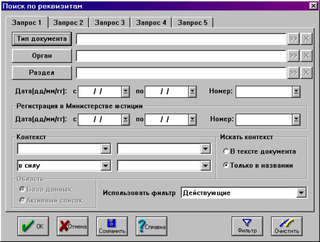Click the Очистить clear button
Image resolution: width=320 pixels, height=242 pixels.
287,226
